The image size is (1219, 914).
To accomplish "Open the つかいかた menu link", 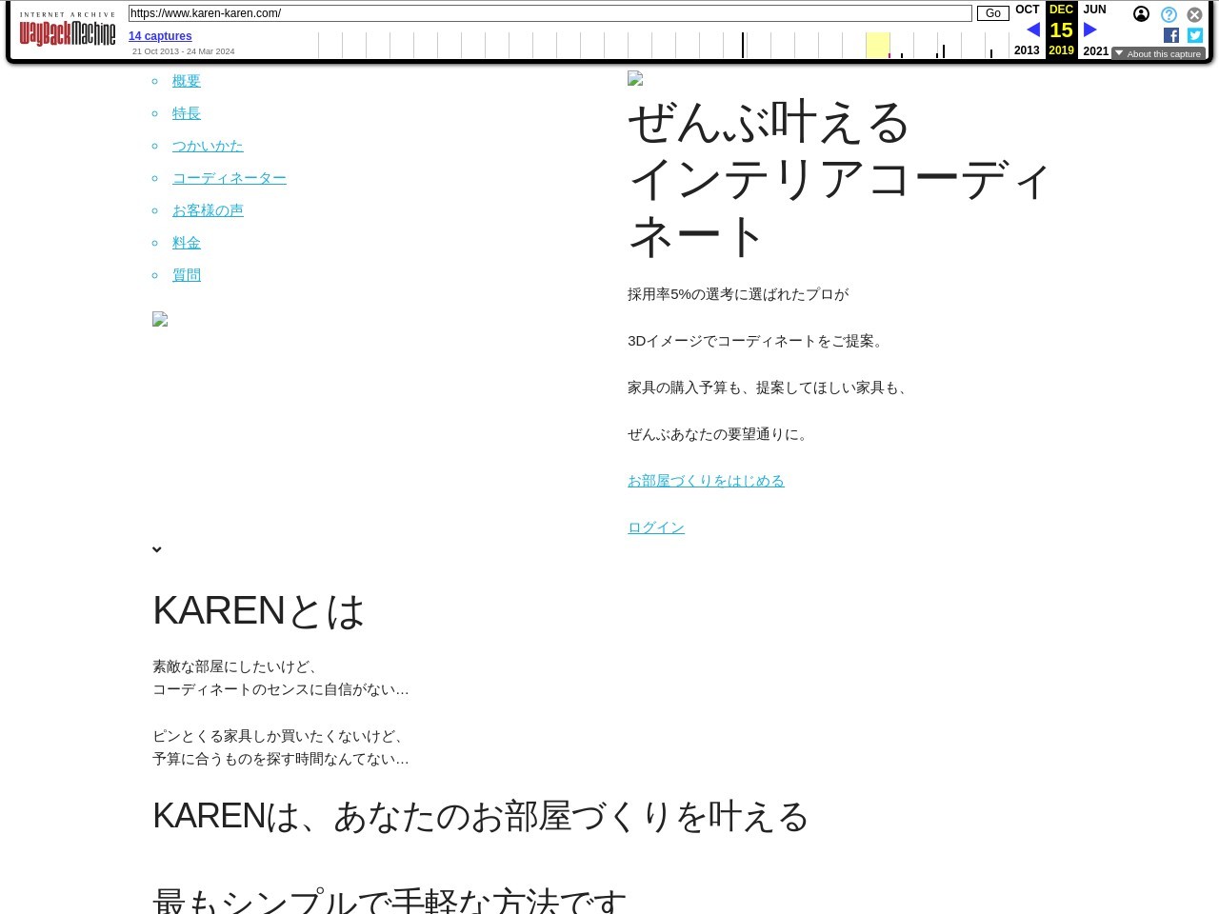I will pos(208,146).
